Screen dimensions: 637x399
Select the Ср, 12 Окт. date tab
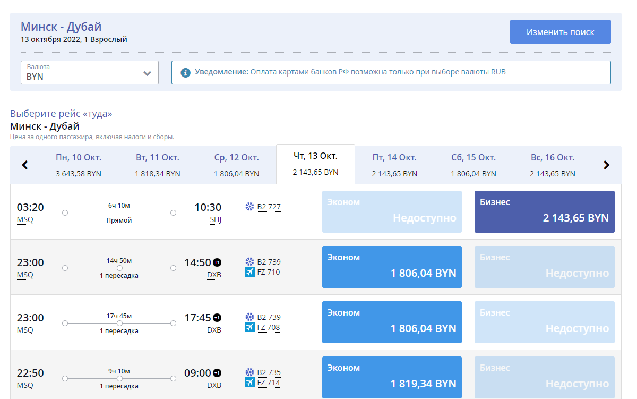click(x=237, y=165)
